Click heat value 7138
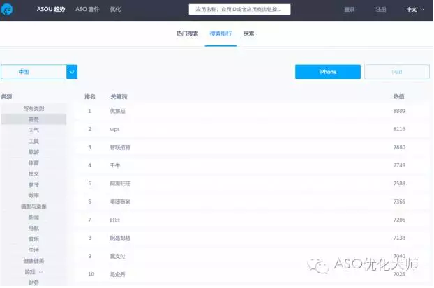The height and width of the screenshot is (288, 434). point(399,238)
